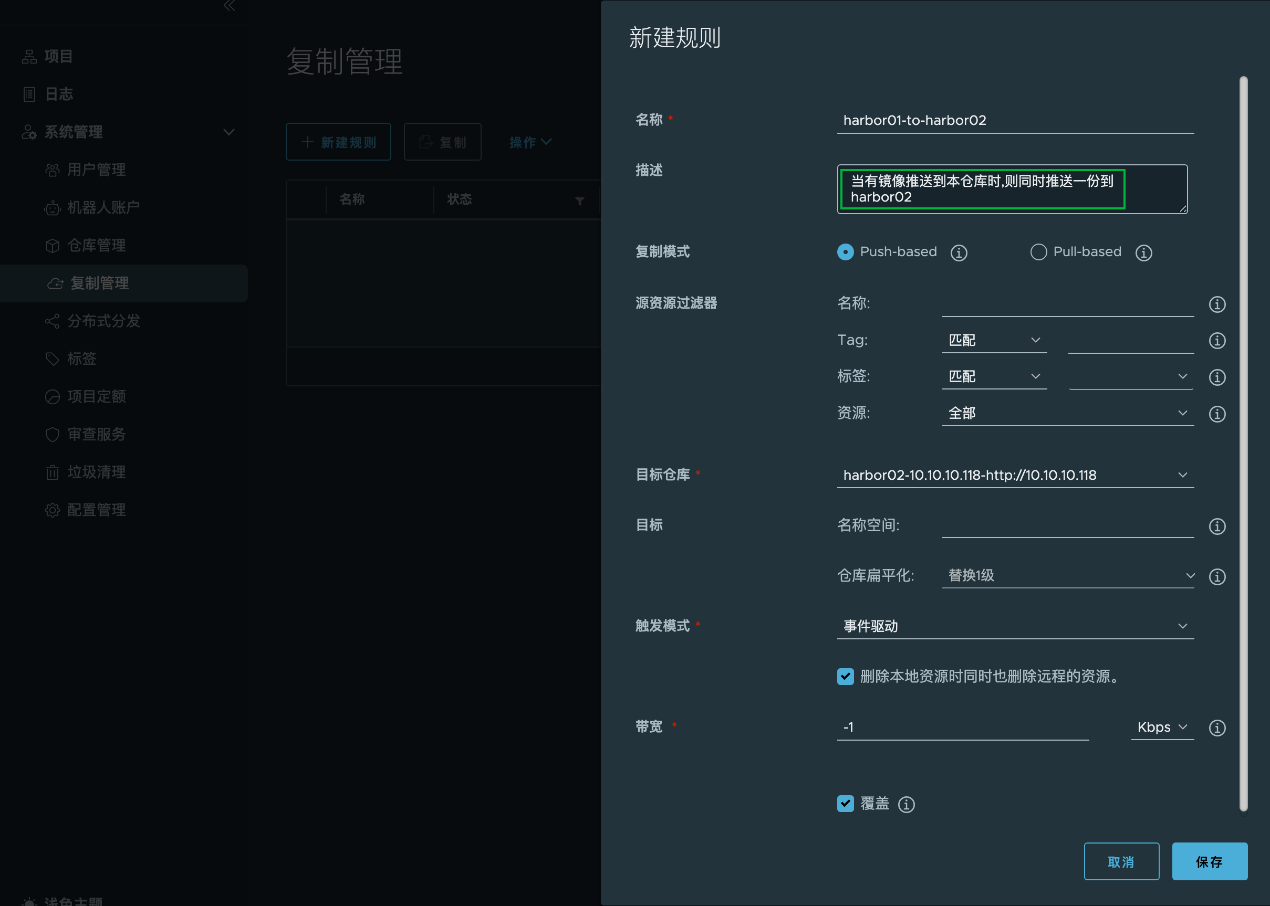Click the rule 名称 input field
1270x906 pixels.
click(x=1015, y=121)
